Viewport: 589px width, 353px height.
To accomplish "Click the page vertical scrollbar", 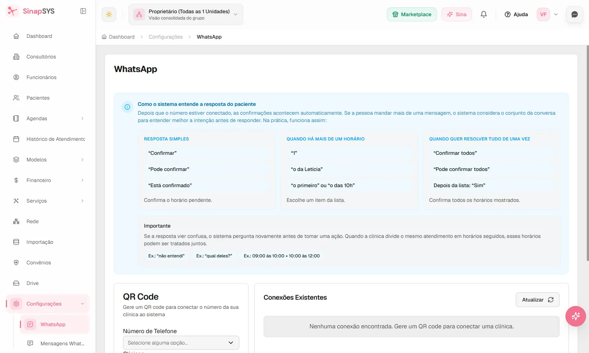I will click(588, 153).
